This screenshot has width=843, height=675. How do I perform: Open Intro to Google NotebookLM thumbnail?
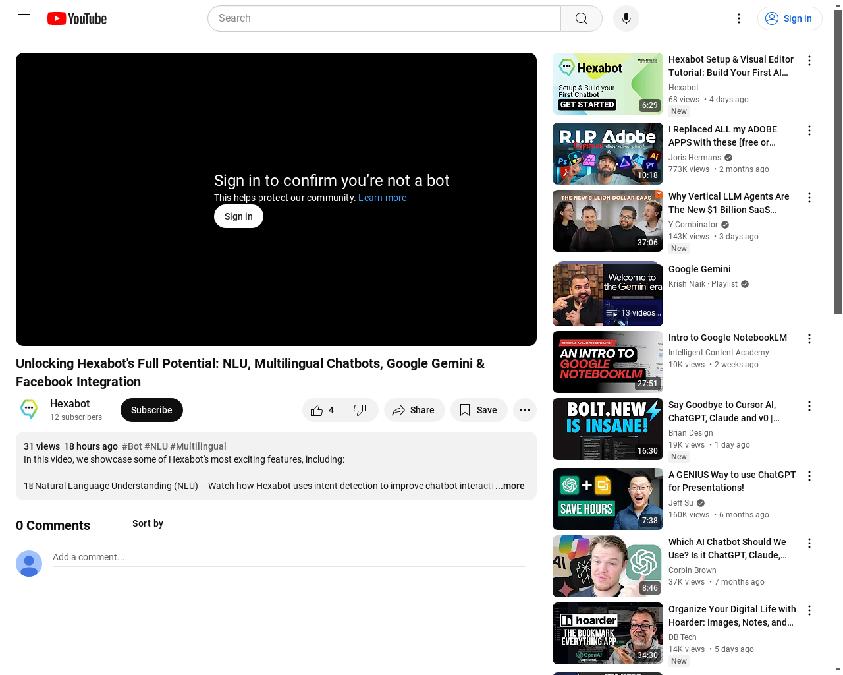(608, 362)
